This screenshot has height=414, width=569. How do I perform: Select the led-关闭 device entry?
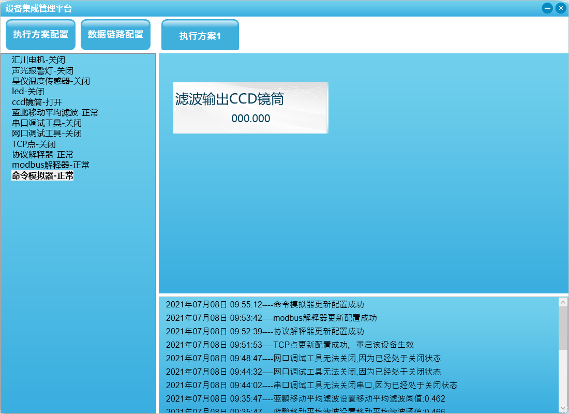[28, 92]
